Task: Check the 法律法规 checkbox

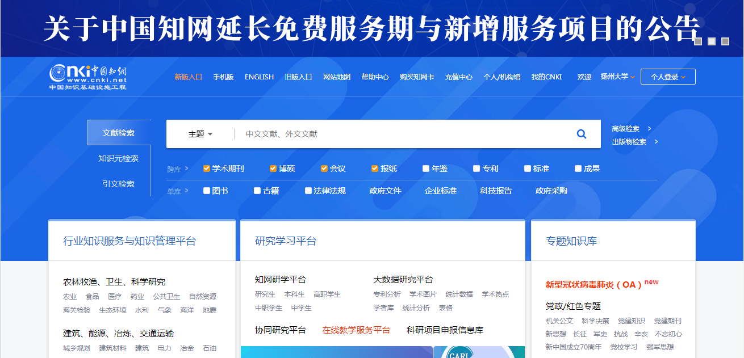Action: pyautogui.click(x=308, y=191)
